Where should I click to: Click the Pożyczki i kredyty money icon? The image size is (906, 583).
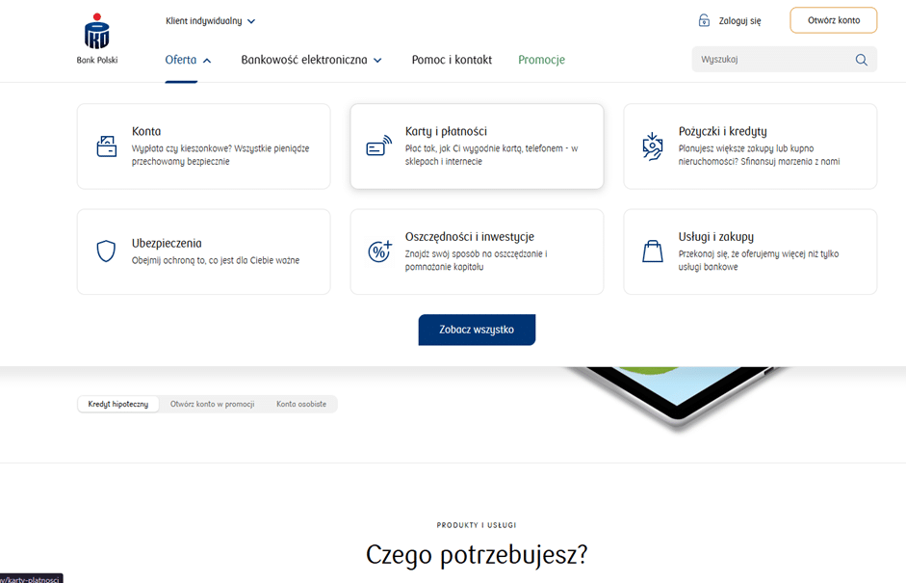(x=653, y=146)
